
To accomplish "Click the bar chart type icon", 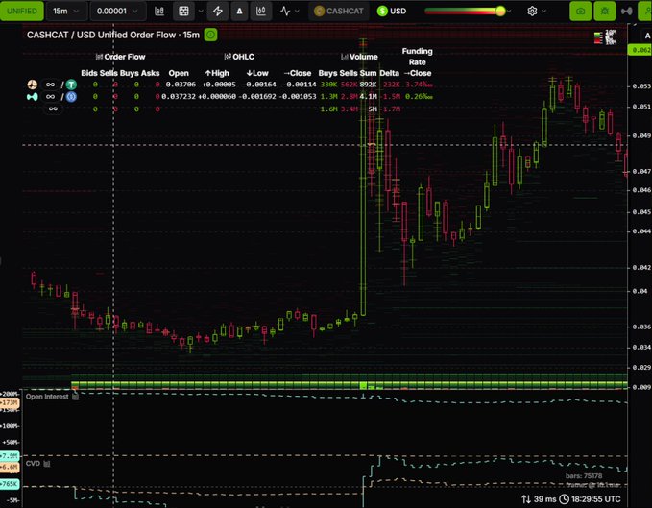I will [x=159, y=12].
